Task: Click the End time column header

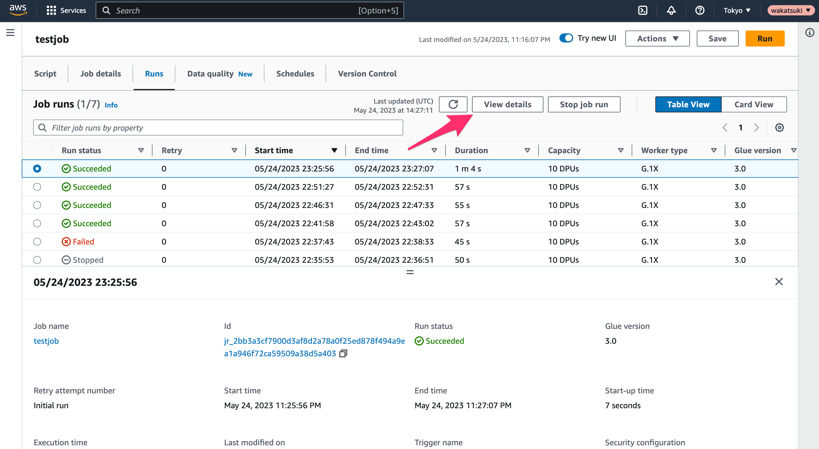Action: (371, 150)
